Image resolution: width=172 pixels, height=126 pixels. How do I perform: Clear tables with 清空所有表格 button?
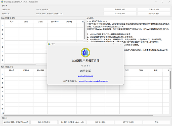[x=128, y=122]
